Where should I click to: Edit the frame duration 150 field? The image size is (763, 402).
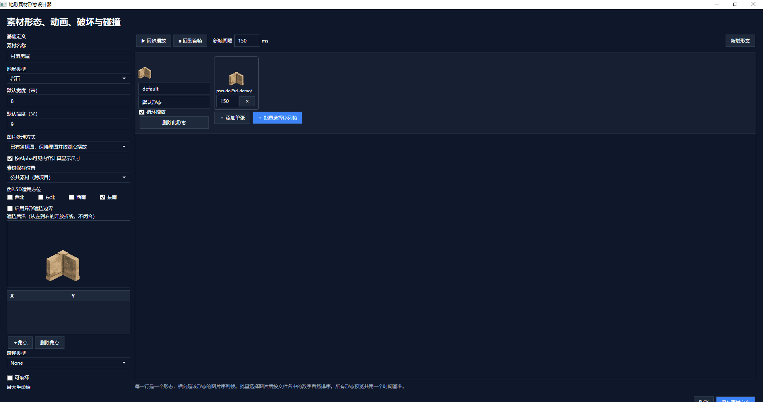(x=227, y=101)
